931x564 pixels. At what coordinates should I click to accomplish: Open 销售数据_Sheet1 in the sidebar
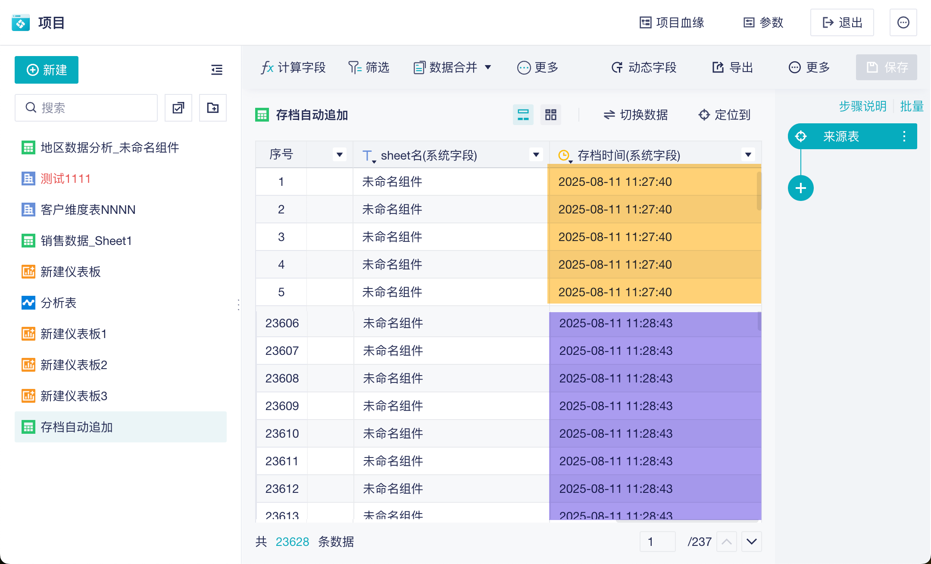pyautogui.click(x=86, y=241)
